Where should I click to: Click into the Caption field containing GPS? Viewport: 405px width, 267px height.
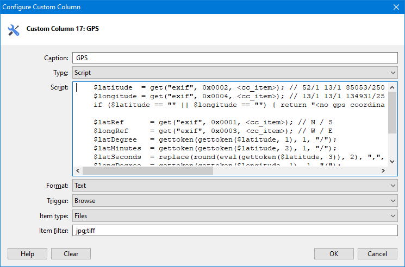coord(235,58)
